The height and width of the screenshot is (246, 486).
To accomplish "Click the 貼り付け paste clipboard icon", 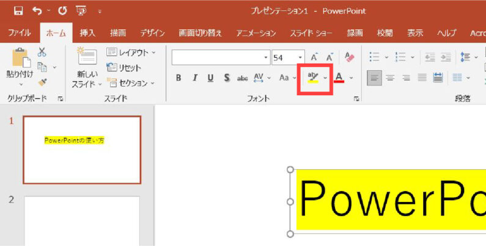I will [21, 58].
